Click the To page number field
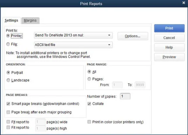This screenshot has height=135, width=188. (140, 85)
